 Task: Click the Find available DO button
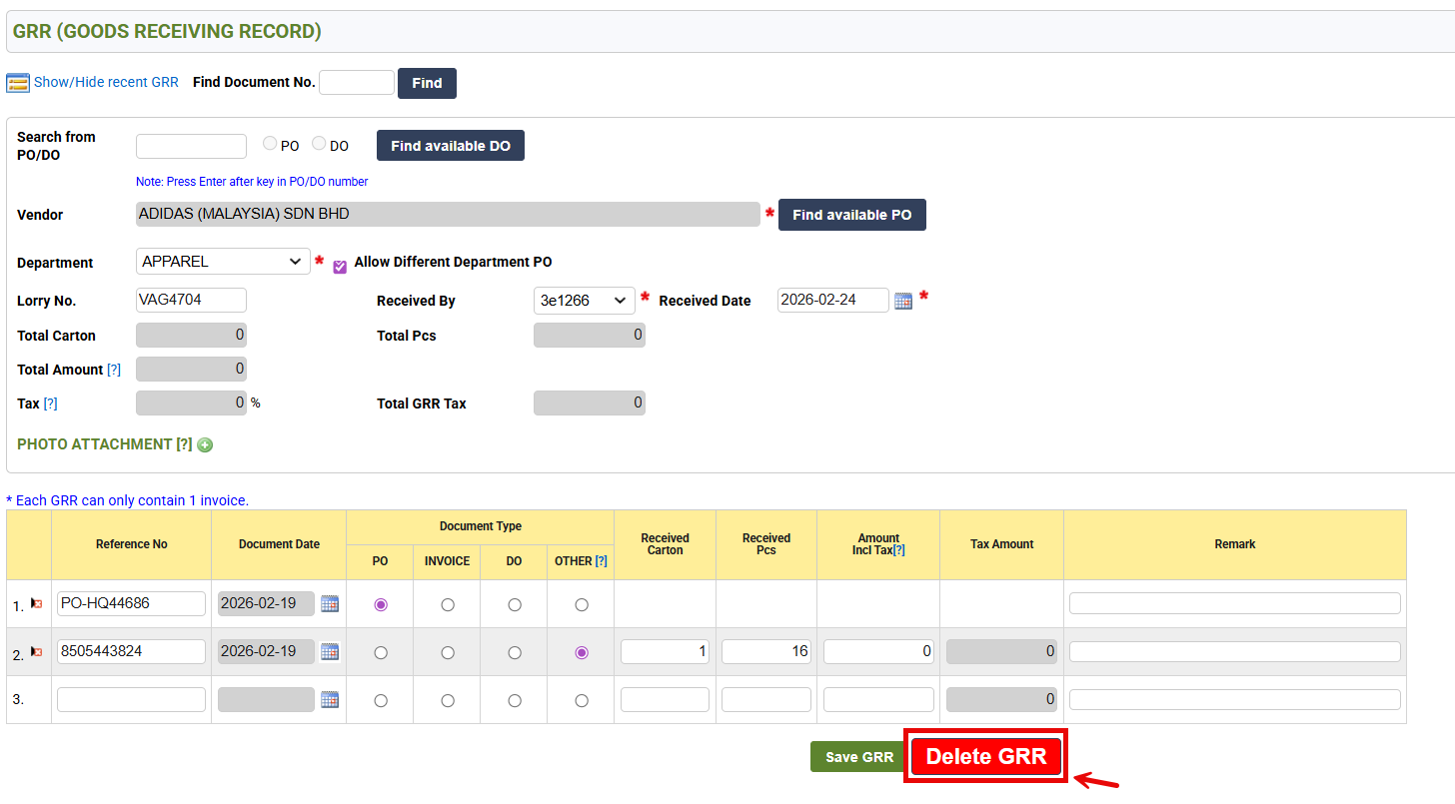[x=450, y=146]
